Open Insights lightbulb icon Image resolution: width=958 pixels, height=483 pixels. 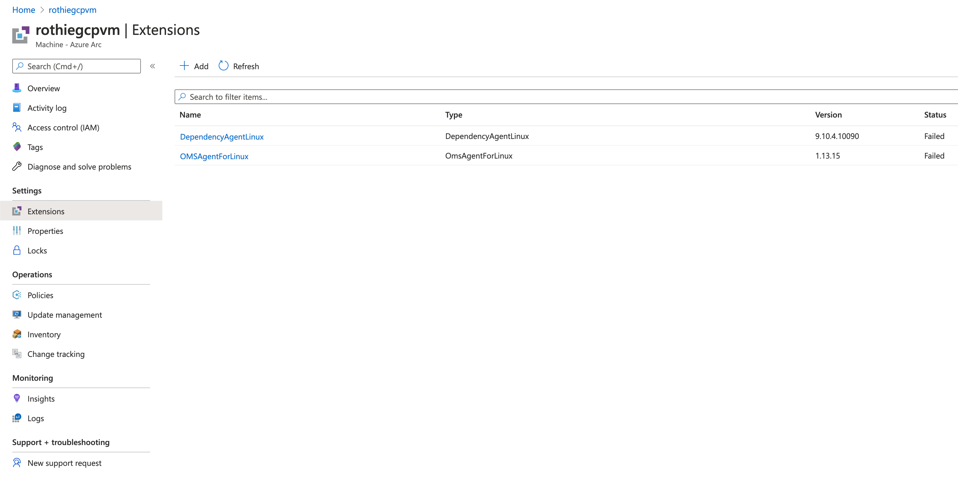point(17,398)
